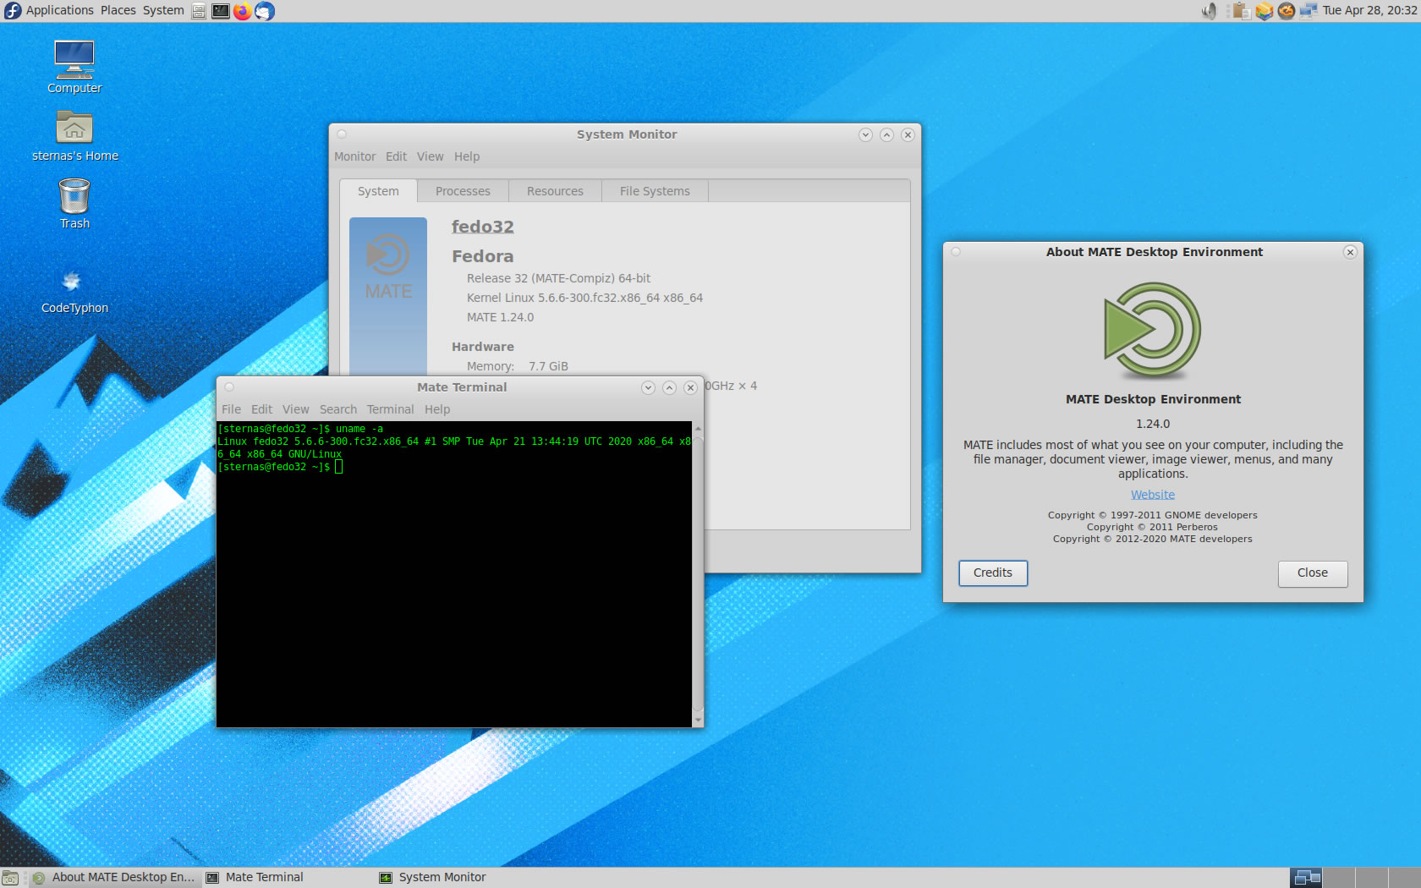This screenshot has width=1421, height=888.
Task: Click the Memory 7.7 GiB value
Action: click(x=548, y=366)
